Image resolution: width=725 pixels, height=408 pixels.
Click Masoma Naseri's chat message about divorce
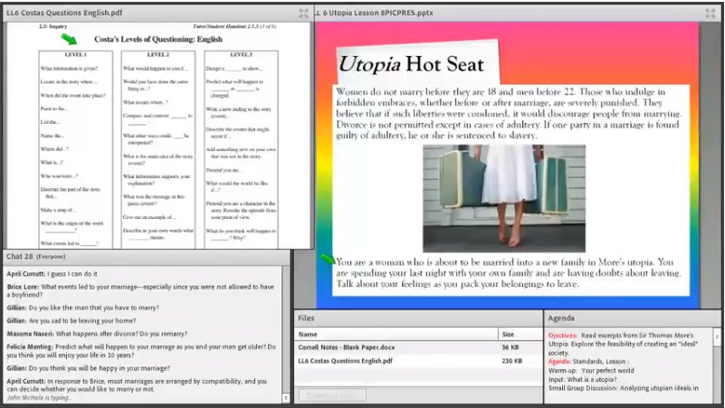pyautogui.click(x=97, y=334)
